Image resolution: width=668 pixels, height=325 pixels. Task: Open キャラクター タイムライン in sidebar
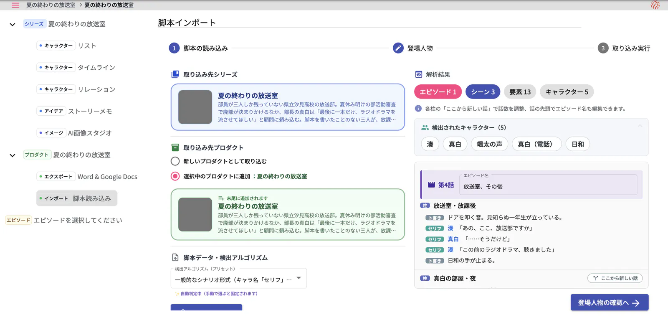76,67
